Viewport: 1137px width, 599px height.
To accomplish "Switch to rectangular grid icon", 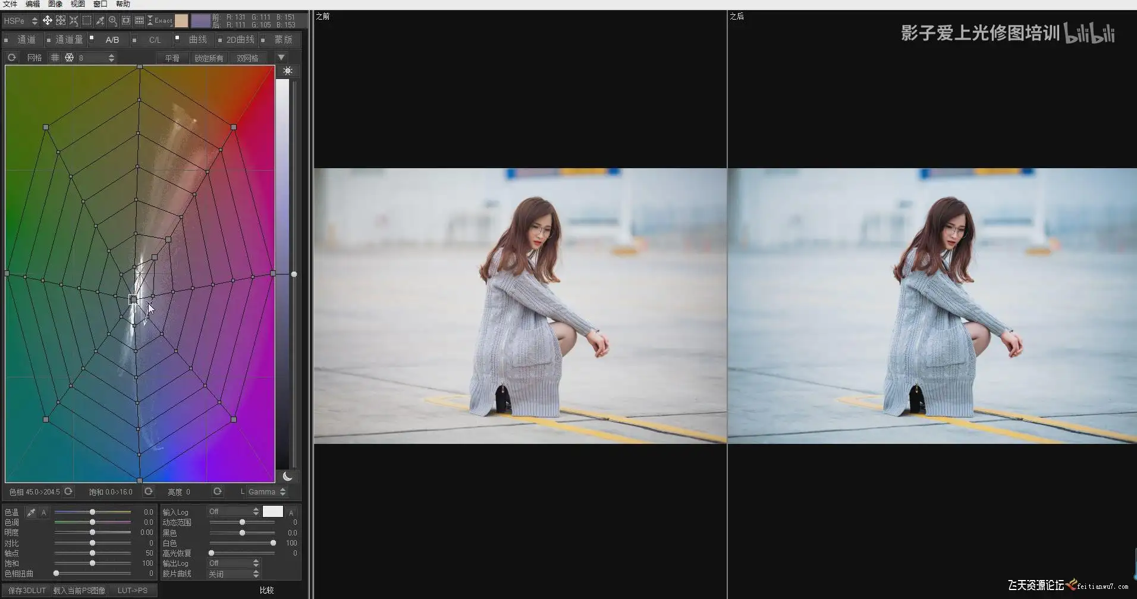I will [55, 58].
